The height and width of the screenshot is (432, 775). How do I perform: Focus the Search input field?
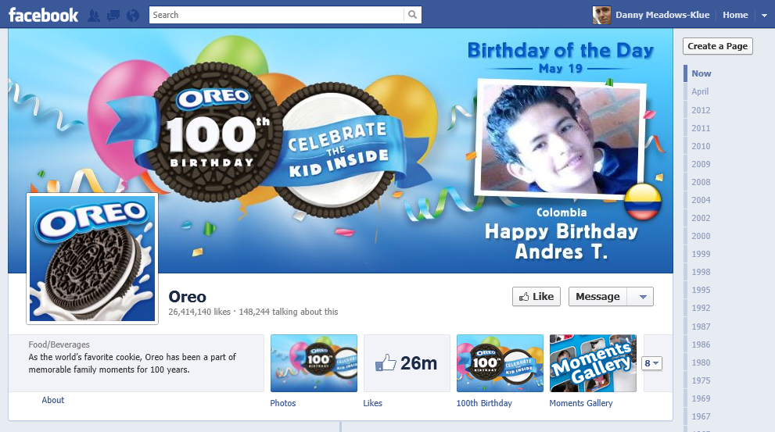coord(277,15)
